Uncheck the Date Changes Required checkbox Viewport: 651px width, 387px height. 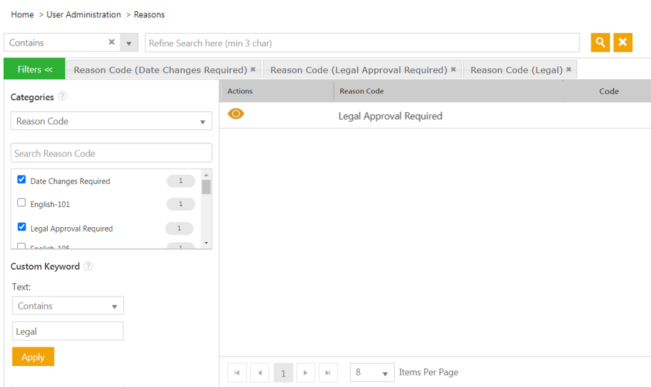(x=22, y=180)
